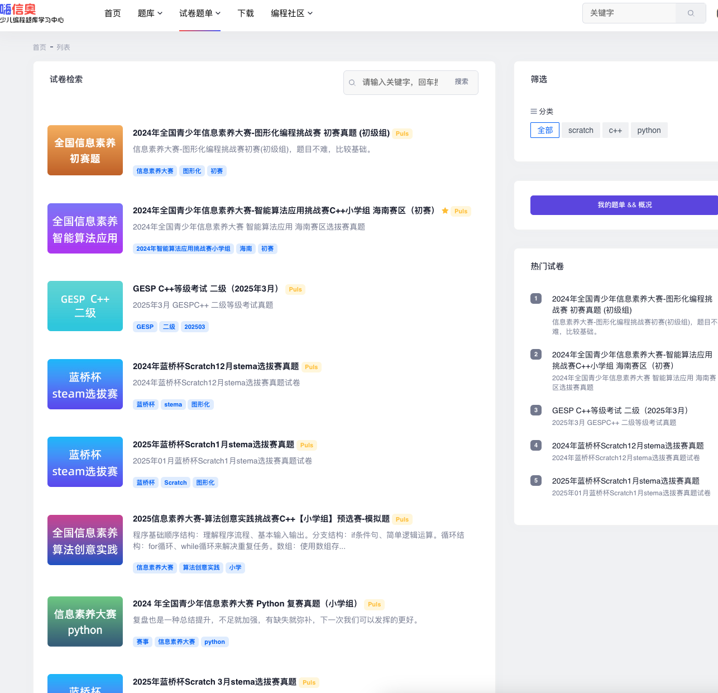Click stema tag on 12月 paper
718x693 pixels.
pos(173,404)
